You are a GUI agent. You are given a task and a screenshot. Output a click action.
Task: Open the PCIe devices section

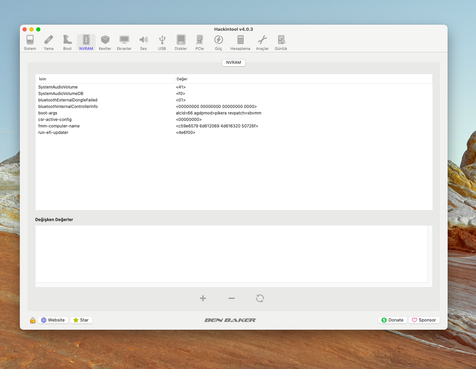tap(200, 42)
